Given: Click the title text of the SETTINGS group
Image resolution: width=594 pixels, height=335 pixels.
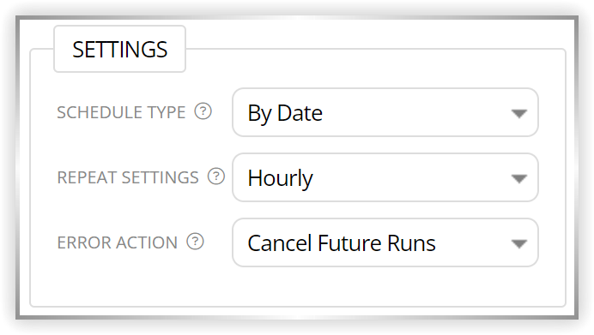Looking at the screenshot, I should (x=119, y=50).
